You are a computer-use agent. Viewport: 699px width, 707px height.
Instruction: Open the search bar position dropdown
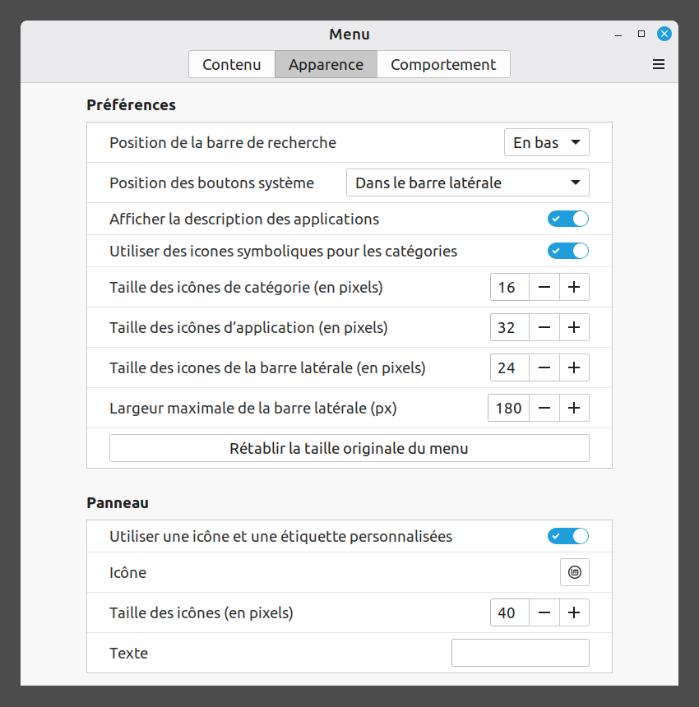(546, 142)
